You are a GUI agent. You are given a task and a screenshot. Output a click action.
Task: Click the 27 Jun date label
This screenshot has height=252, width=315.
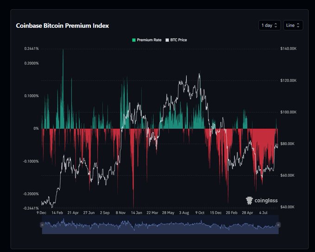tap(89, 213)
